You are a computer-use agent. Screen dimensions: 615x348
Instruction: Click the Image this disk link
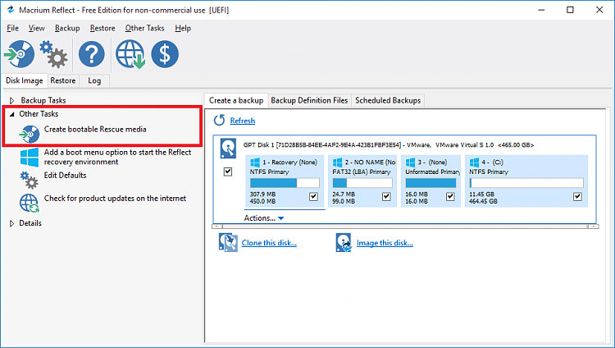click(385, 243)
